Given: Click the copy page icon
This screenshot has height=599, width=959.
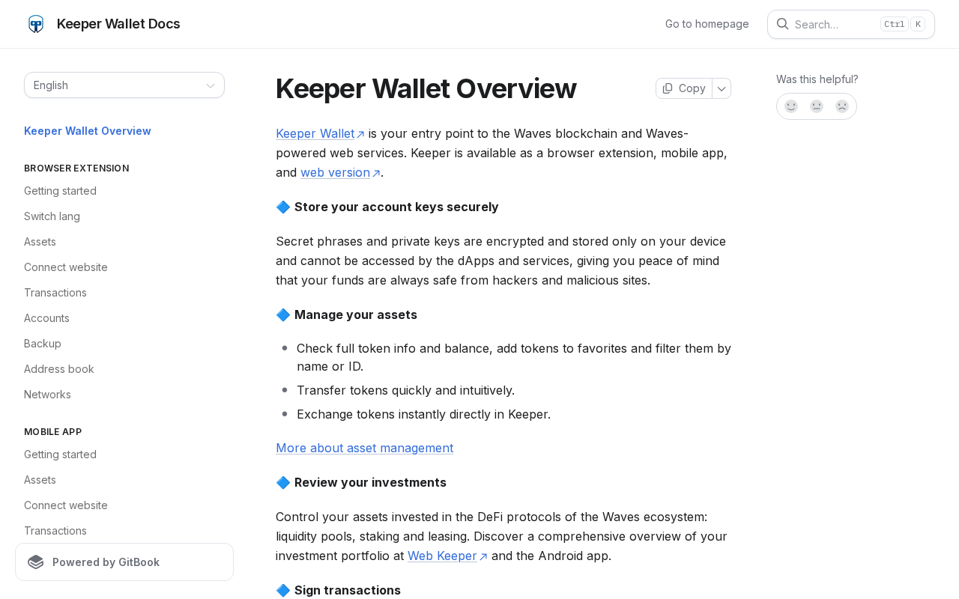Looking at the screenshot, I should tap(668, 88).
